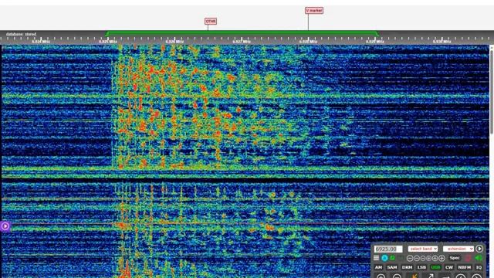Click the largest frequency step-down minus button

click(410, 258)
